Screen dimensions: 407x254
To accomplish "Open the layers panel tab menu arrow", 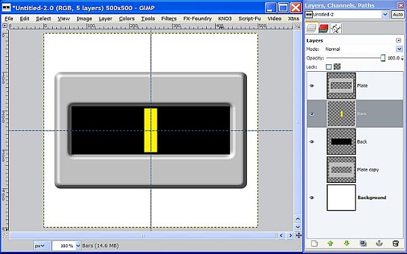I will (x=398, y=40).
